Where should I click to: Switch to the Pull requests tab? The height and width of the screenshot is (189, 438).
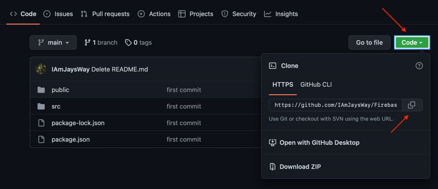point(105,14)
